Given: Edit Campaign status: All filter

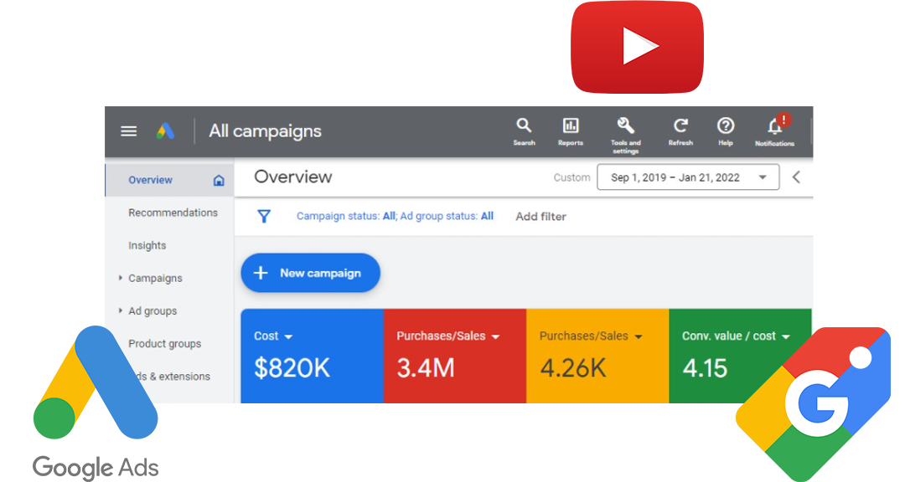Looking at the screenshot, I should tap(346, 216).
